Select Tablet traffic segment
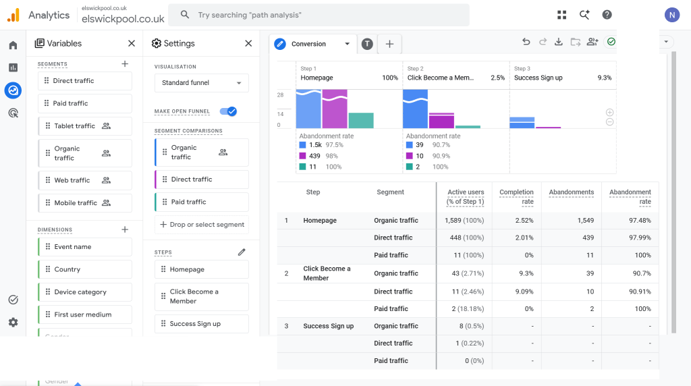This screenshot has height=386, width=691. pyautogui.click(x=85, y=126)
